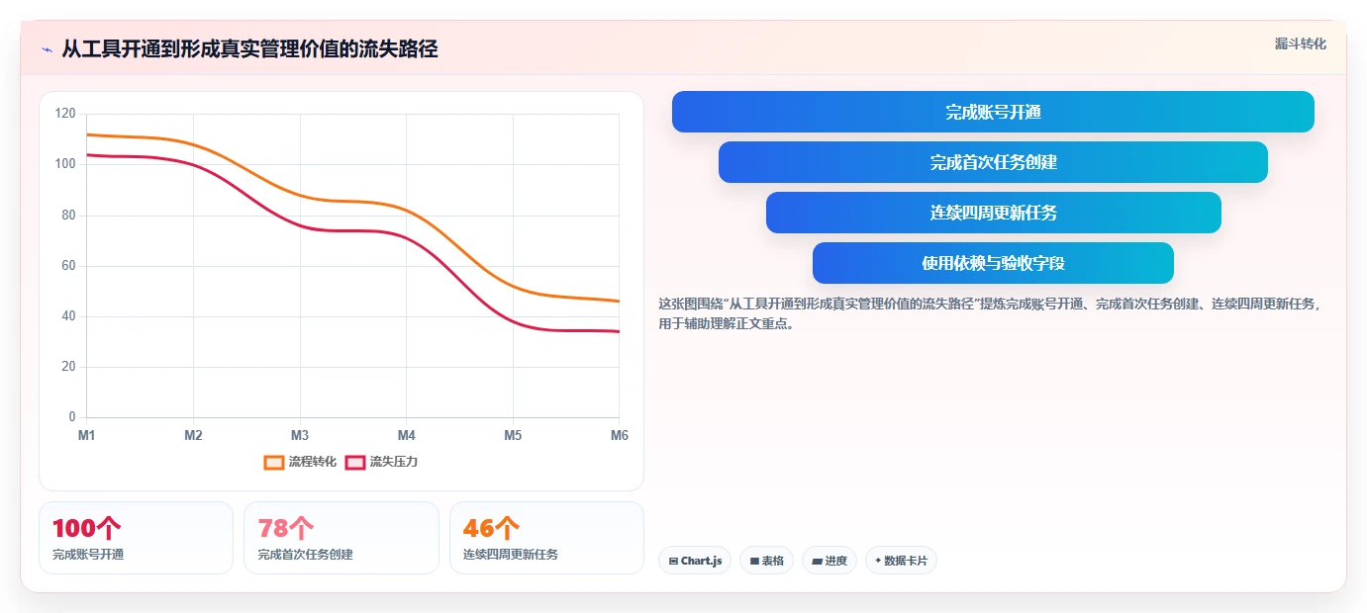This screenshot has height=613, width=1367.
Task: Click the 60 y-axis value
Action: click(x=68, y=266)
